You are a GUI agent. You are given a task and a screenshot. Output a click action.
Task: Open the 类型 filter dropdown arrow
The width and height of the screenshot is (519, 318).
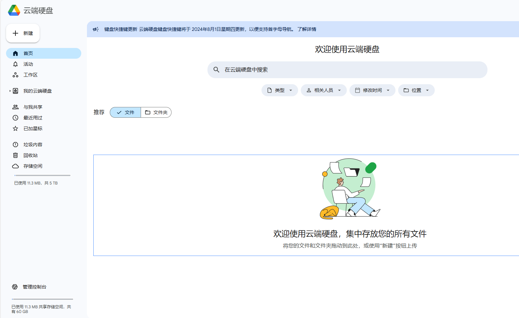[x=291, y=90]
